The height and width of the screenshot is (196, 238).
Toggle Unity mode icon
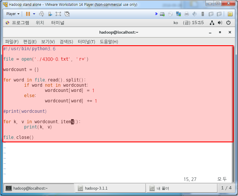pos(67,14)
